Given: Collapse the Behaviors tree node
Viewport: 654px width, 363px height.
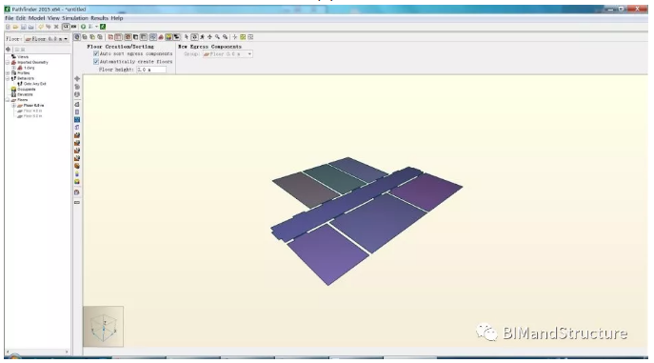Looking at the screenshot, I should tap(8, 78).
